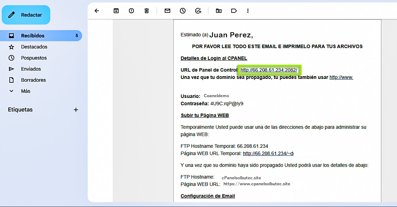Image resolution: width=397 pixels, height=207 pixels.
Task: Click the plus to create new label
Action: pos(76,110)
